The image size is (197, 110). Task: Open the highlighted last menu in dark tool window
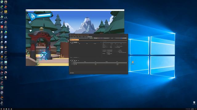point(90,37)
